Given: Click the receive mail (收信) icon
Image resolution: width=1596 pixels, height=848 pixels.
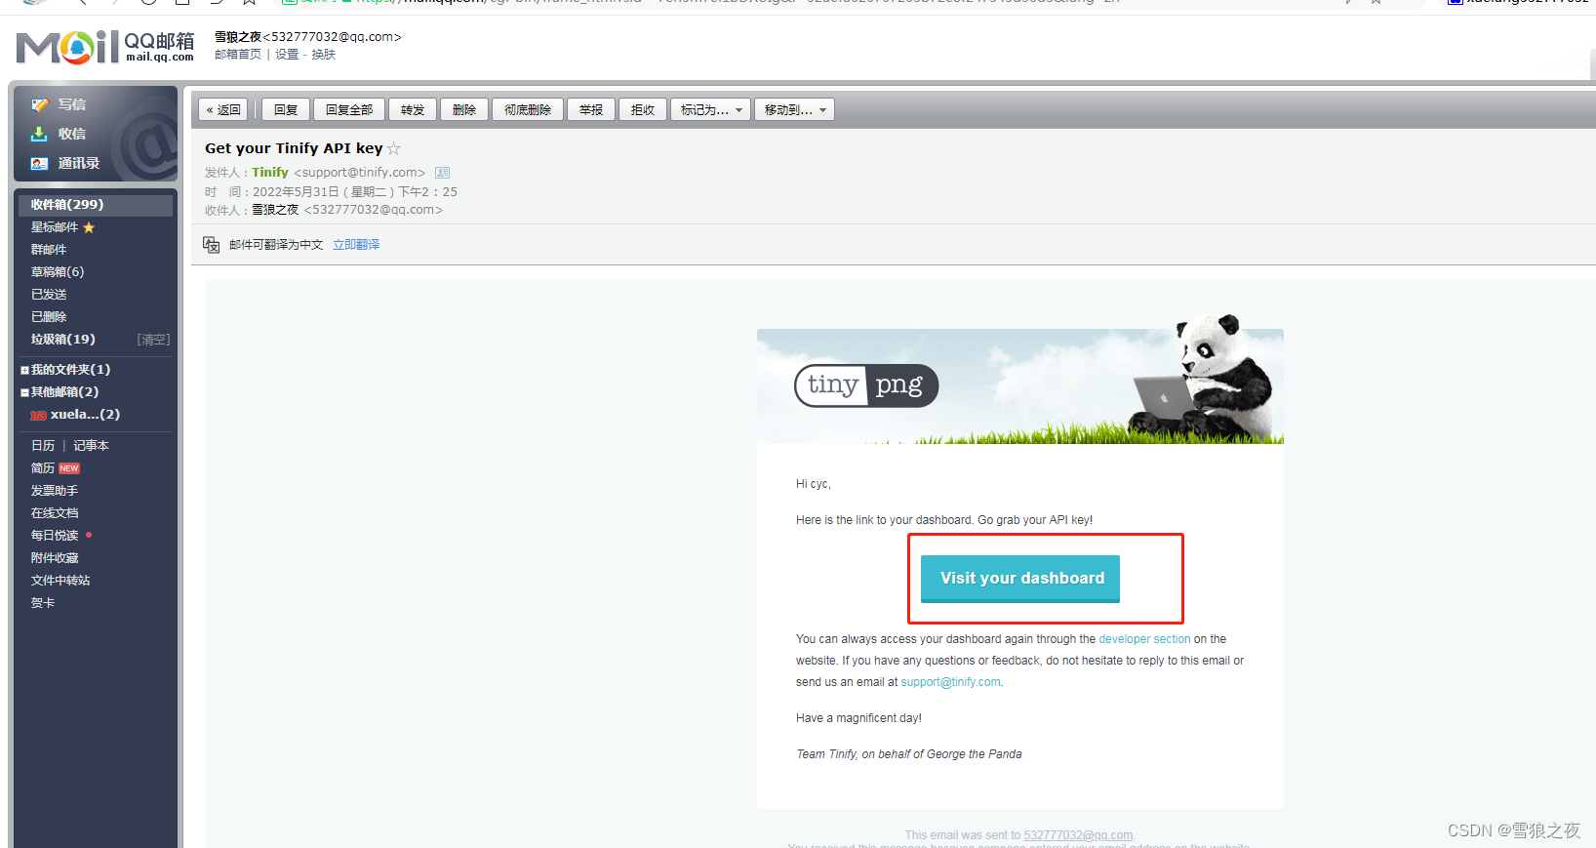Looking at the screenshot, I should pyautogui.click(x=39, y=134).
